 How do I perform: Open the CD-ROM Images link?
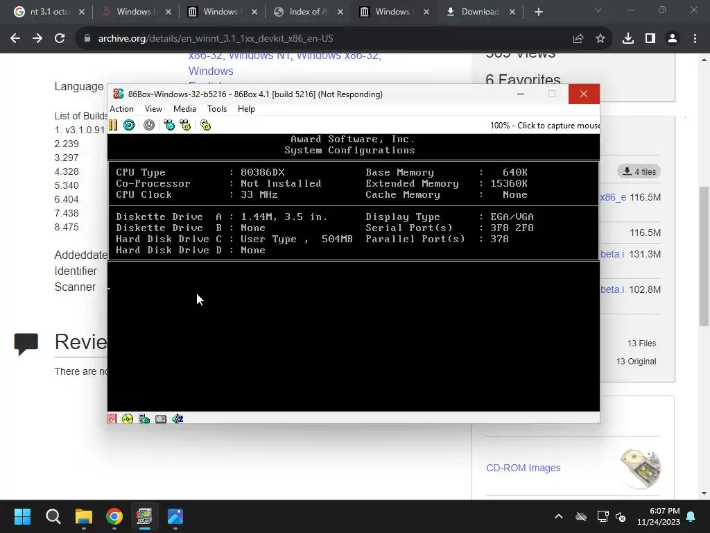click(523, 468)
